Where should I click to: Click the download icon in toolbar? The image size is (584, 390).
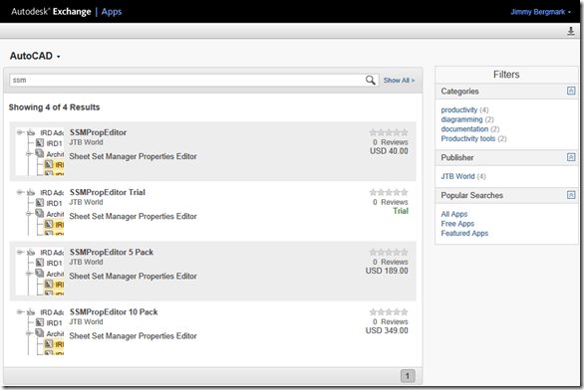tap(571, 31)
